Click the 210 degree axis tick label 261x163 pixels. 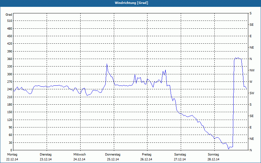coord(9,97)
